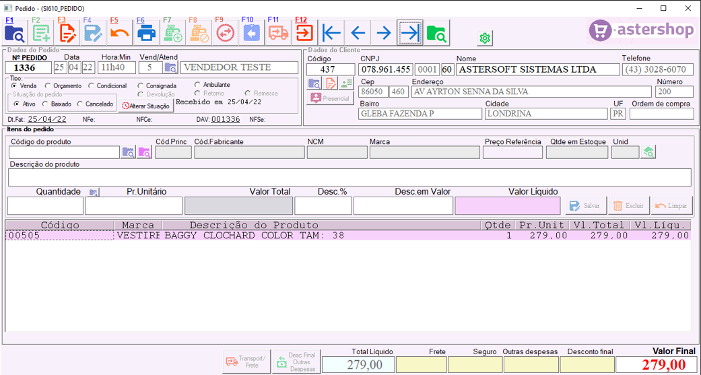Image resolution: width=701 pixels, height=375 pixels.
Task: Click the Quantidade input field
Action: click(x=45, y=205)
